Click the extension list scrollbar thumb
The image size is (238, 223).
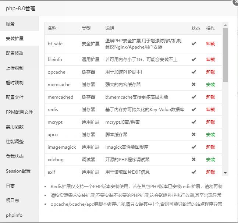coord(225,55)
